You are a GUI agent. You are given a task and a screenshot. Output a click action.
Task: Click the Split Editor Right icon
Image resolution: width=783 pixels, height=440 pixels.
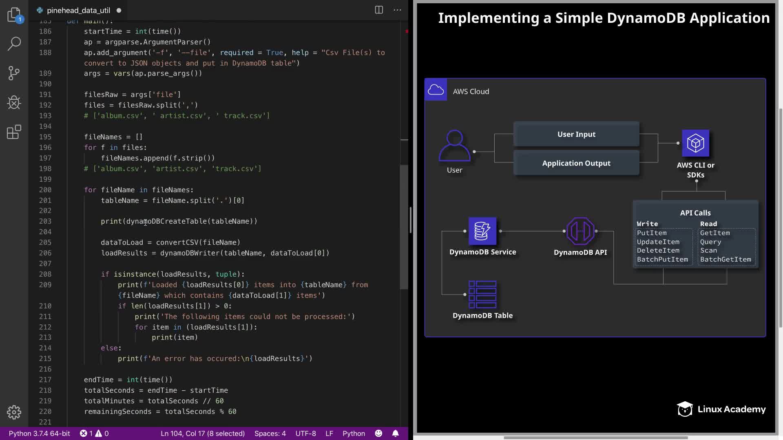tap(379, 10)
